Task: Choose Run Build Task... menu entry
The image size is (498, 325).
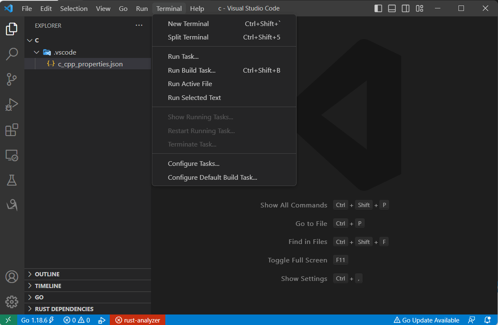Action: (x=224, y=71)
